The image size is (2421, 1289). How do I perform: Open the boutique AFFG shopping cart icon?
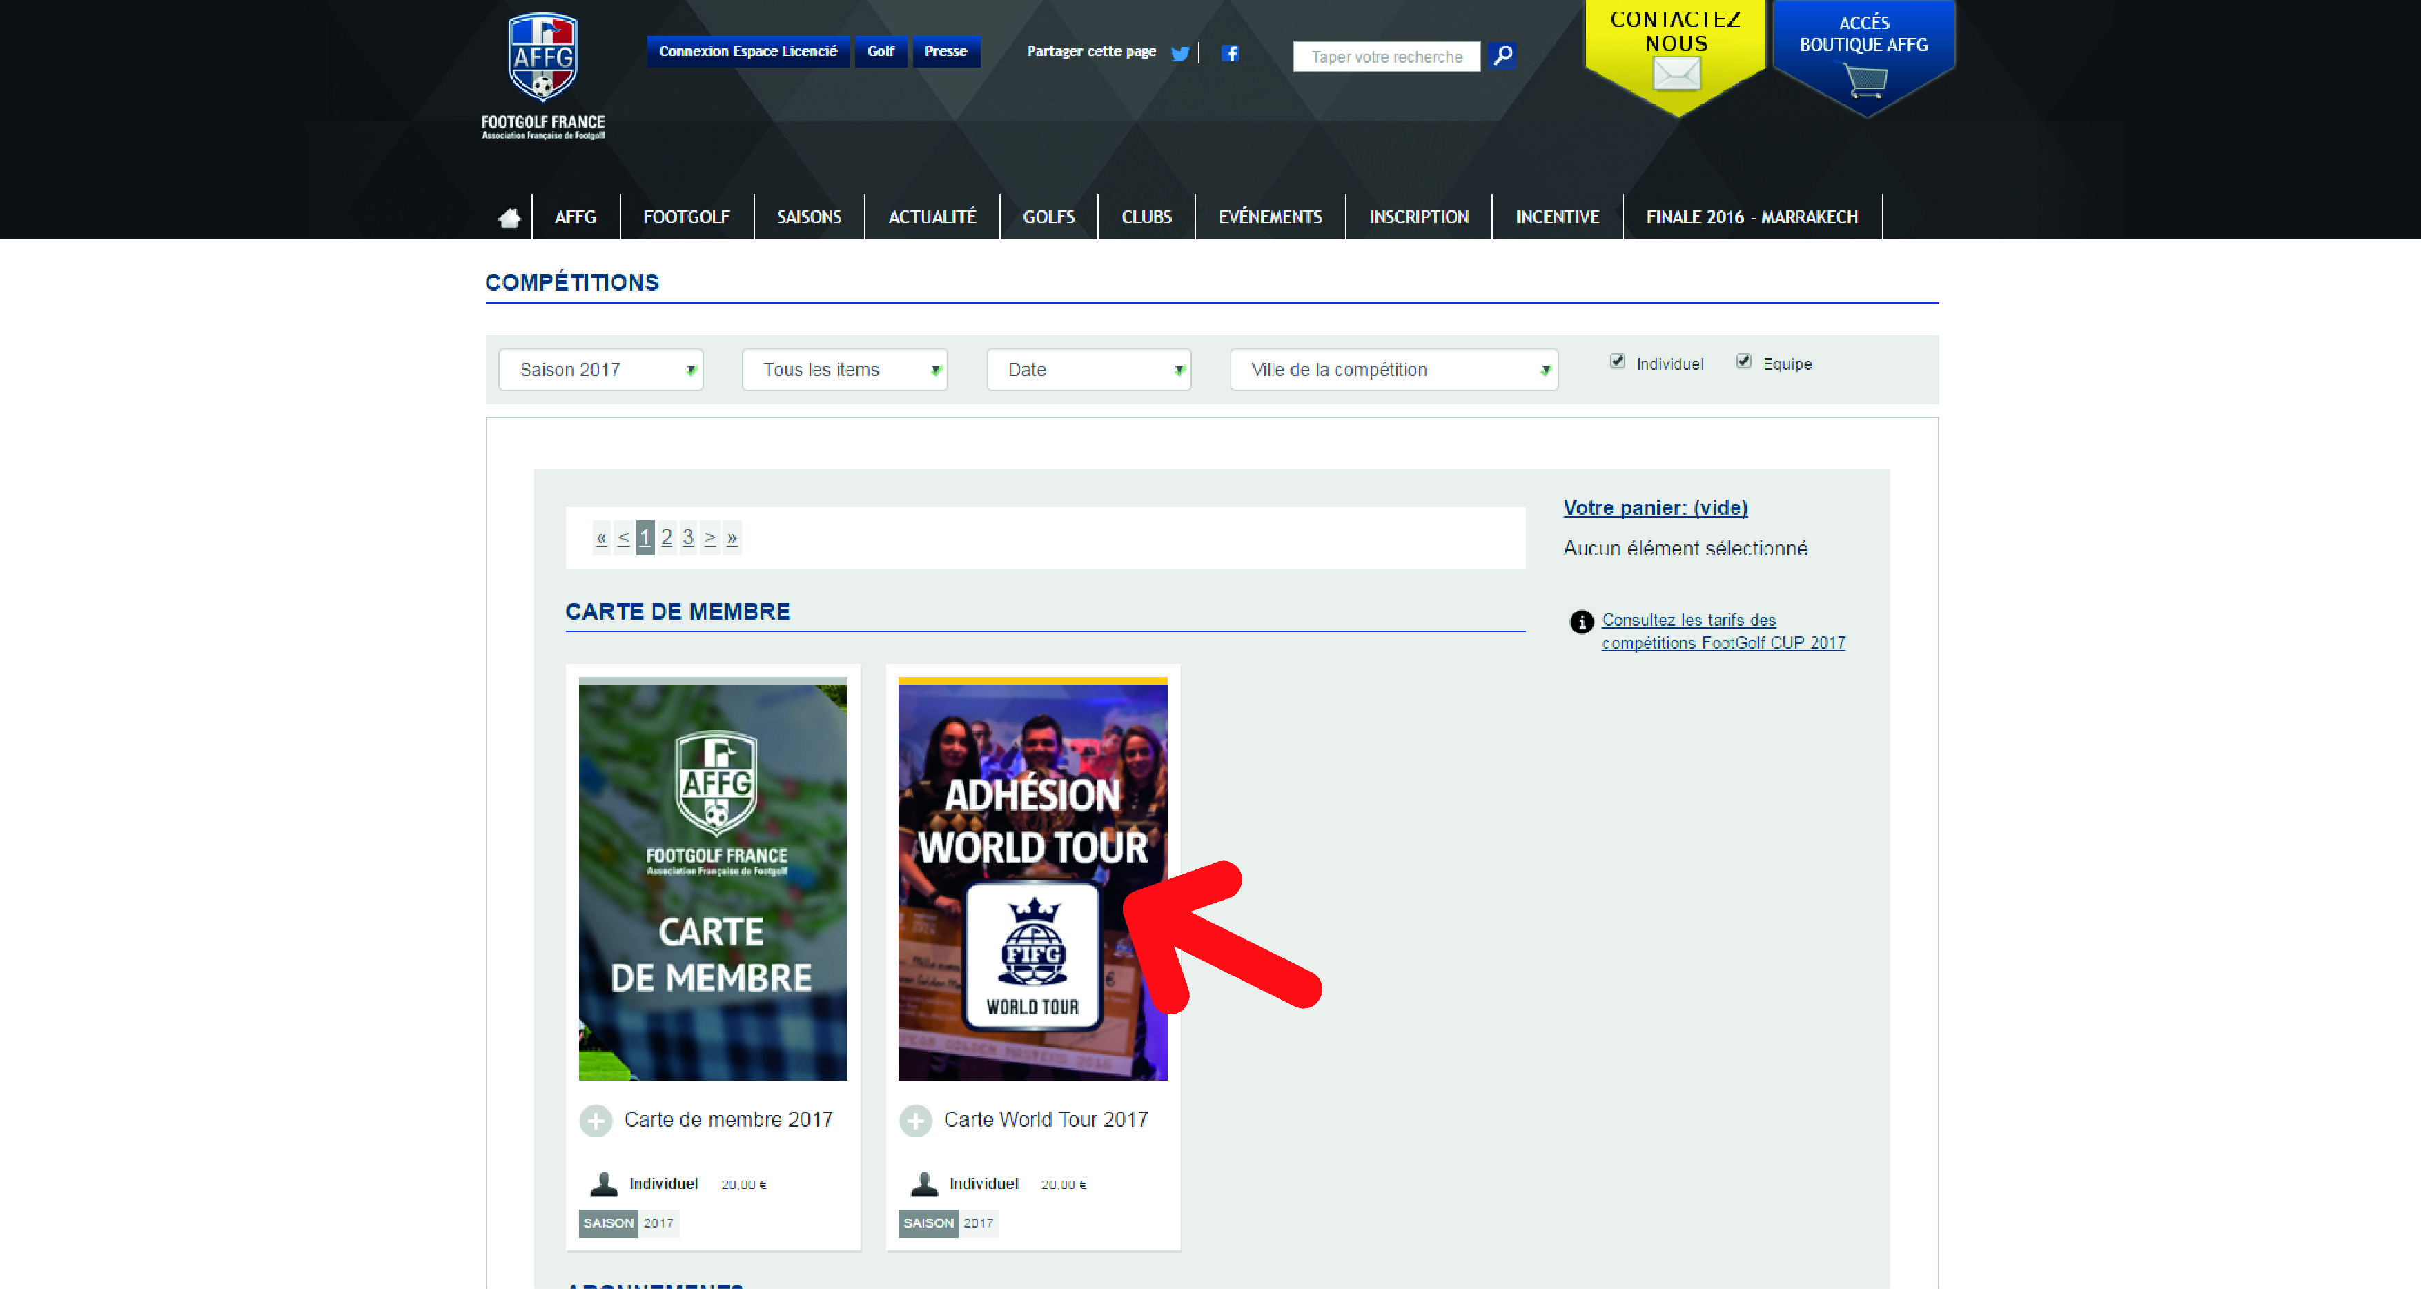1865,81
